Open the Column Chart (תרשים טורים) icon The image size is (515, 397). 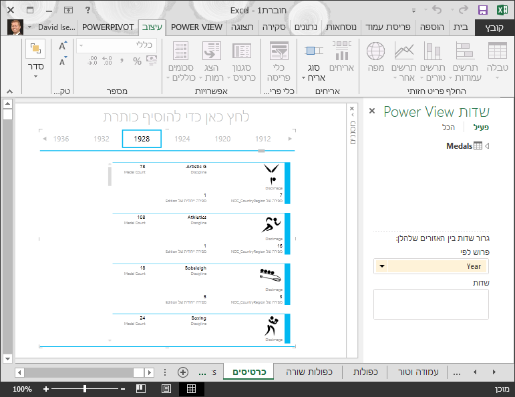point(433,51)
